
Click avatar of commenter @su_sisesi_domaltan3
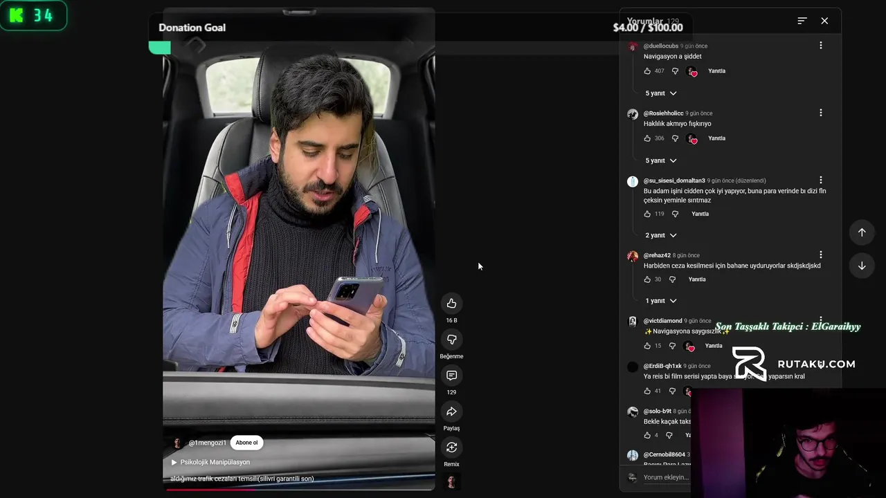coord(633,181)
